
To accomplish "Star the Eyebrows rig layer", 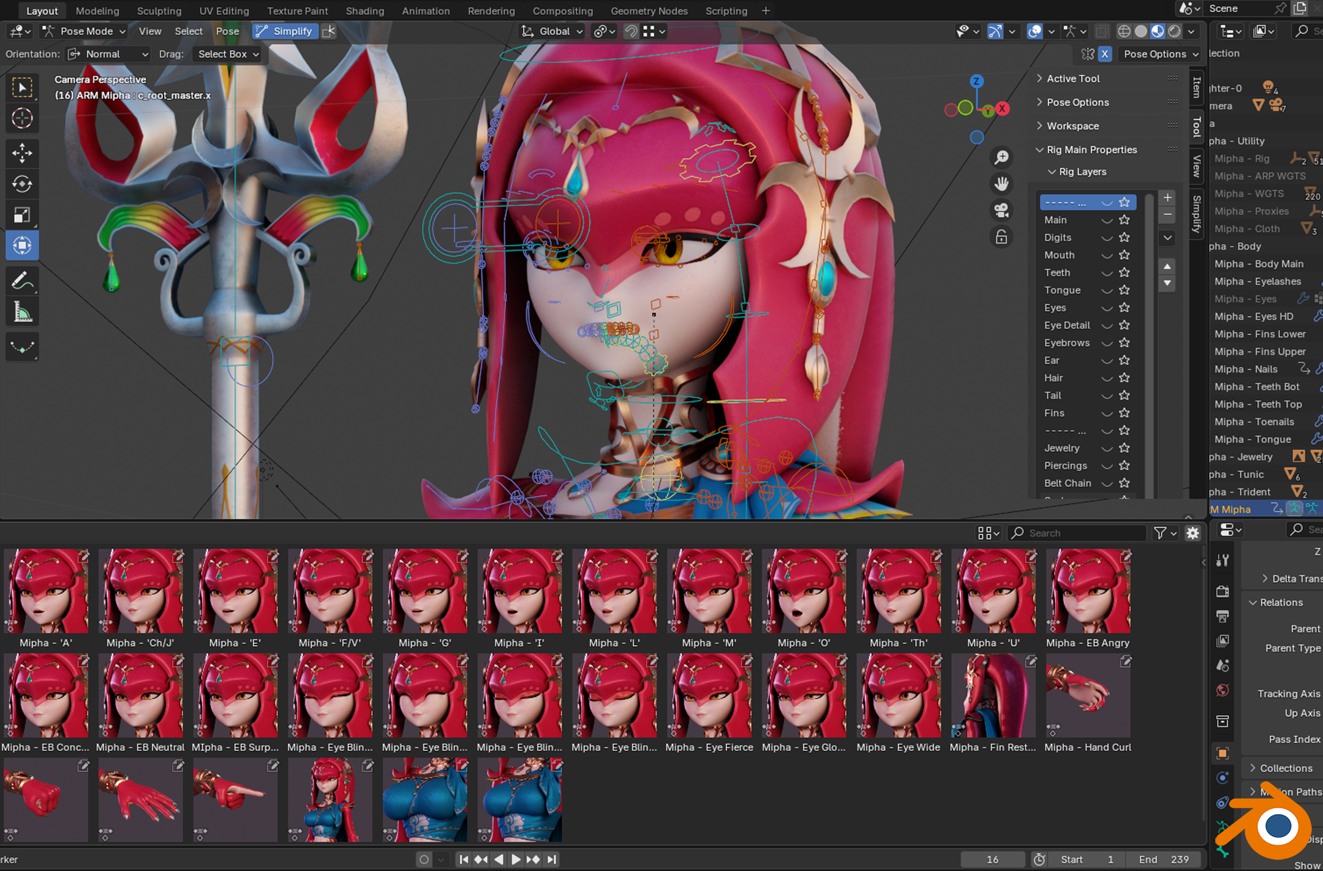I will click(x=1125, y=342).
